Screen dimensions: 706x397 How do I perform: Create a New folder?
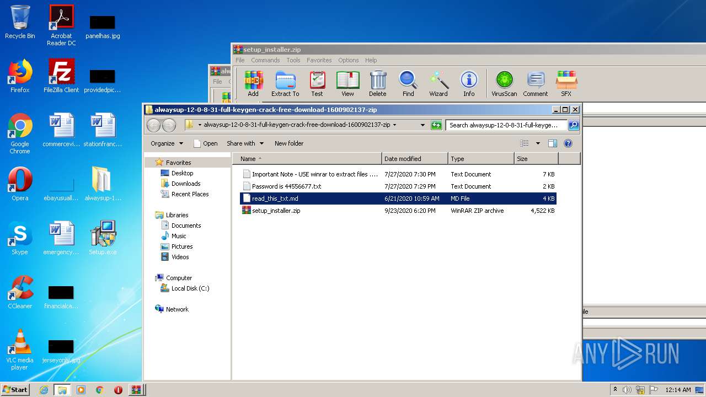click(x=289, y=143)
